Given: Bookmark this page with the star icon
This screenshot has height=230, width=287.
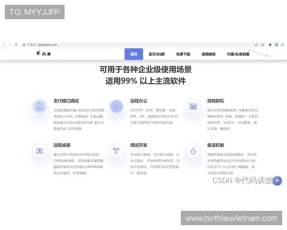Looking at the screenshot, I should tap(262, 45).
